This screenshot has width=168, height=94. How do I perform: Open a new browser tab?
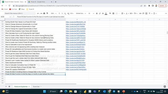(x=56, y=2)
